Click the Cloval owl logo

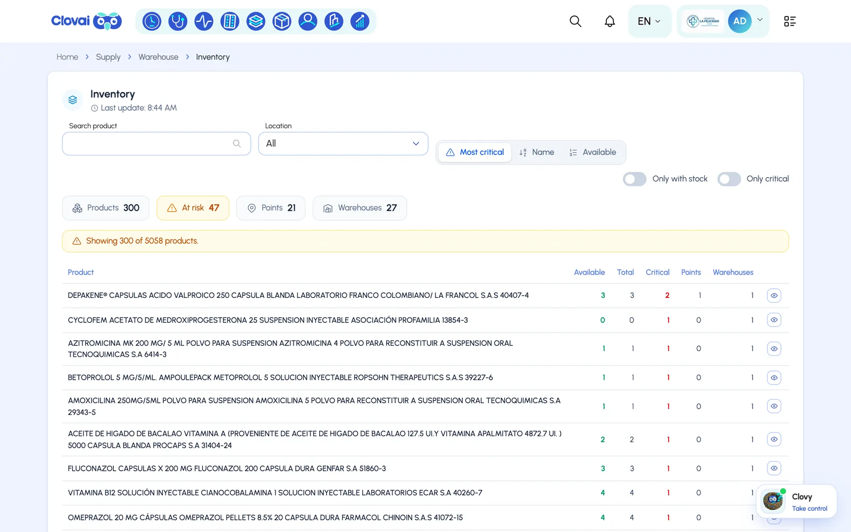(x=86, y=21)
